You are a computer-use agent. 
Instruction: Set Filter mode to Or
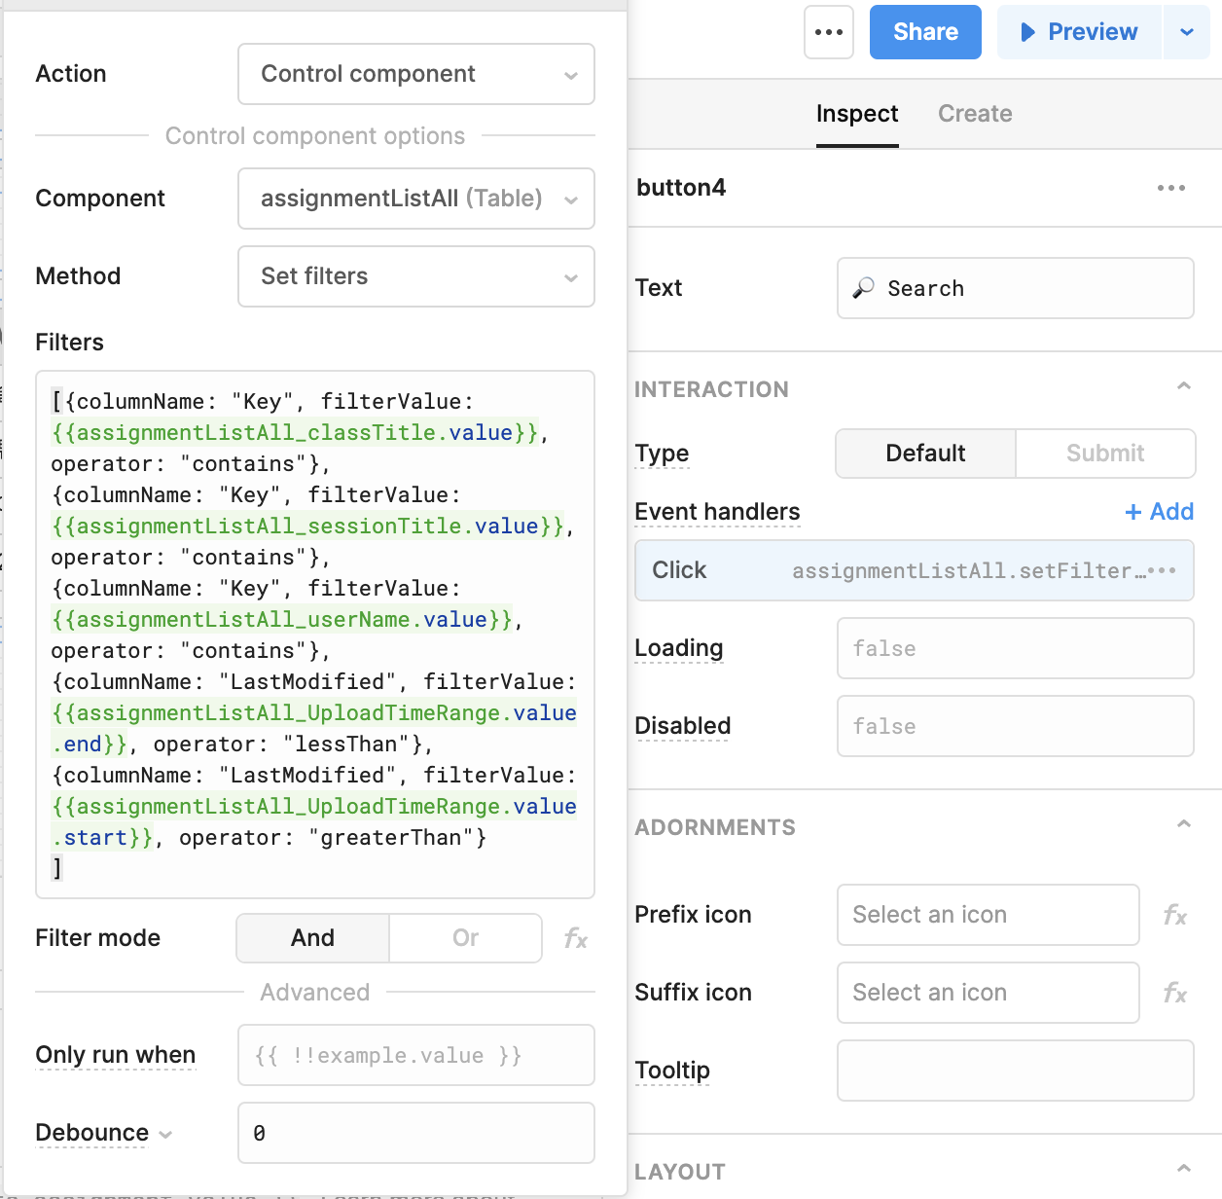point(465,938)
